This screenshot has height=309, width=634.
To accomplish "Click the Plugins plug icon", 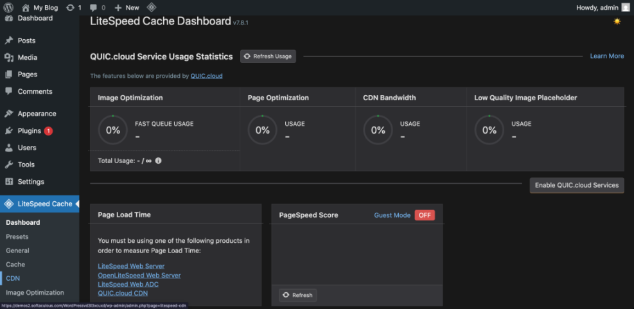I will (9, 130).
